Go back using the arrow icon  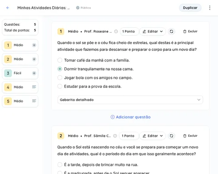(x=8, y=8)
